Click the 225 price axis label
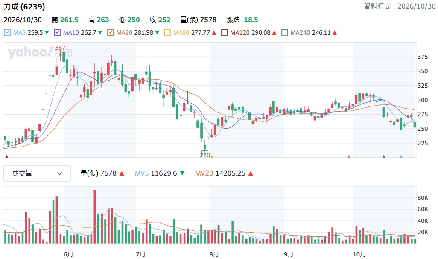This screenshot has height=259, width=438. click(x=423, y=143)
